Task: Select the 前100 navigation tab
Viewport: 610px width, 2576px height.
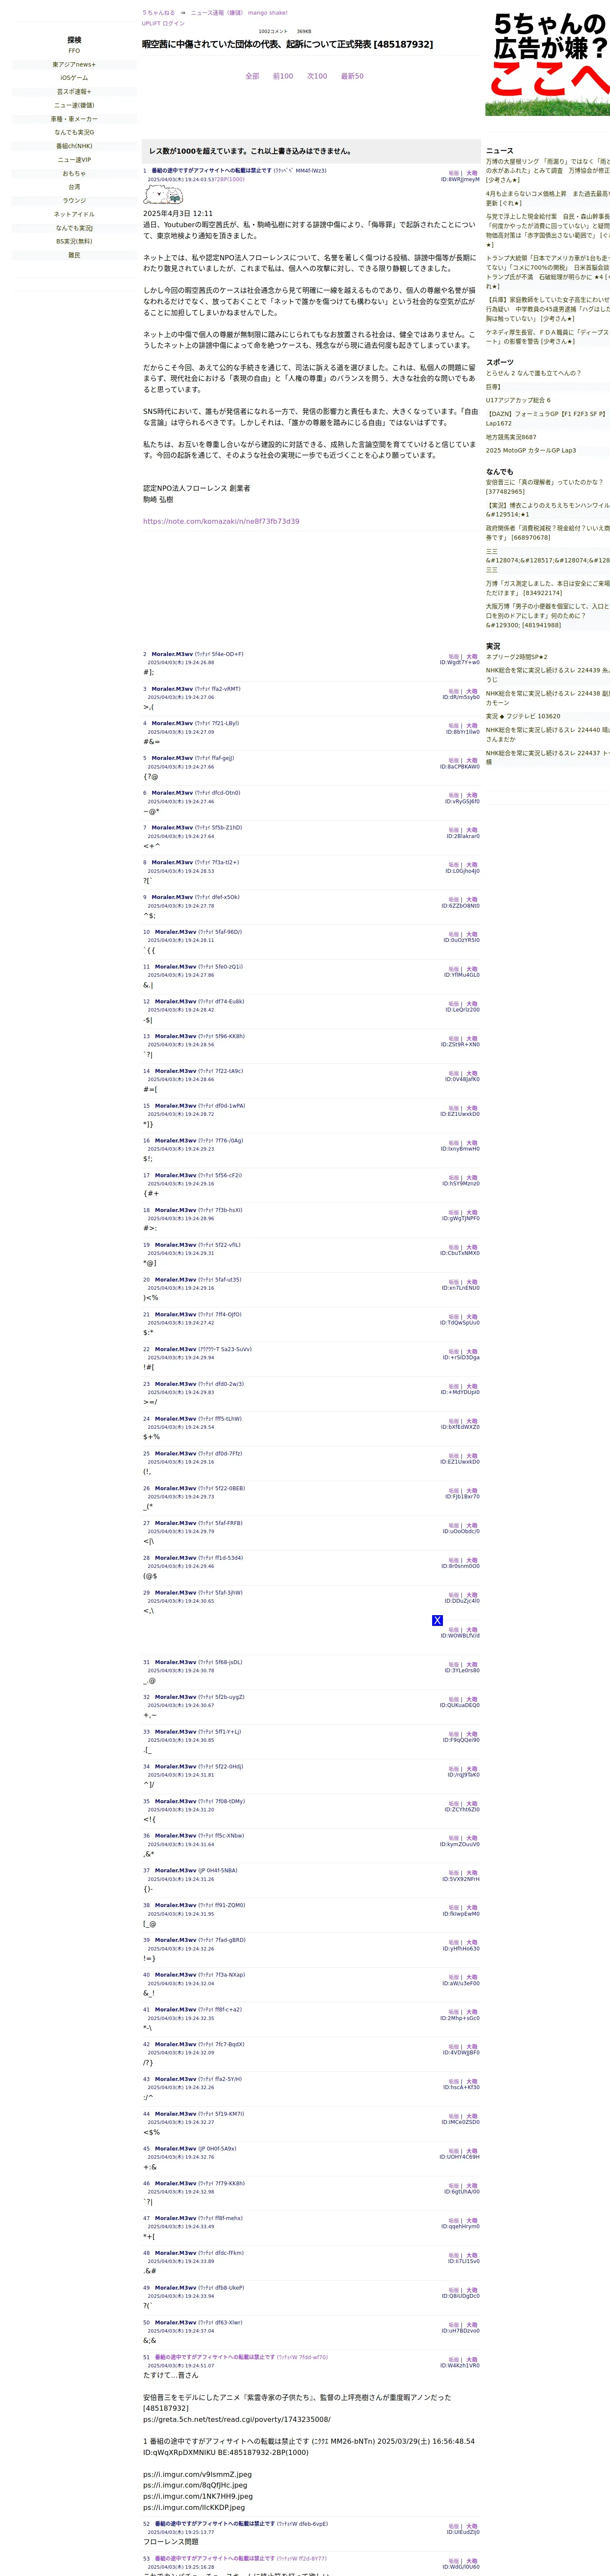Action: click(283, 76)
